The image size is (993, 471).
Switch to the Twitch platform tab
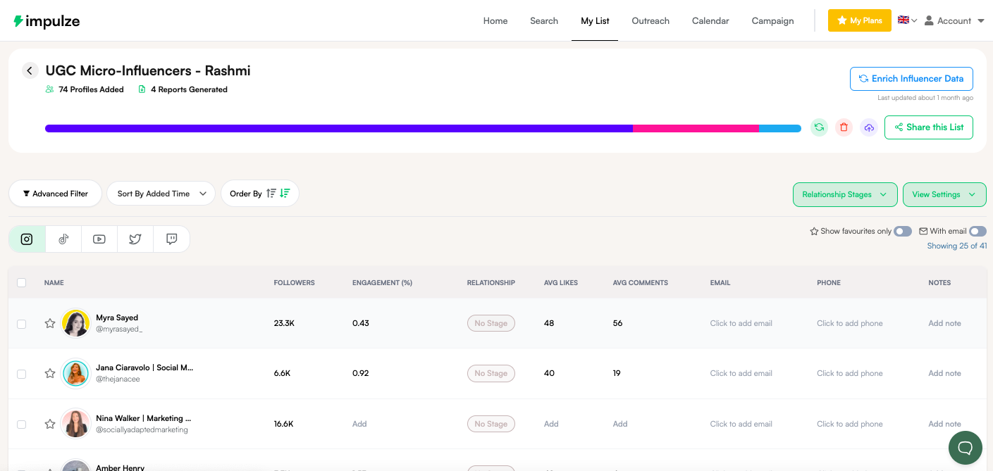(171, 239)
